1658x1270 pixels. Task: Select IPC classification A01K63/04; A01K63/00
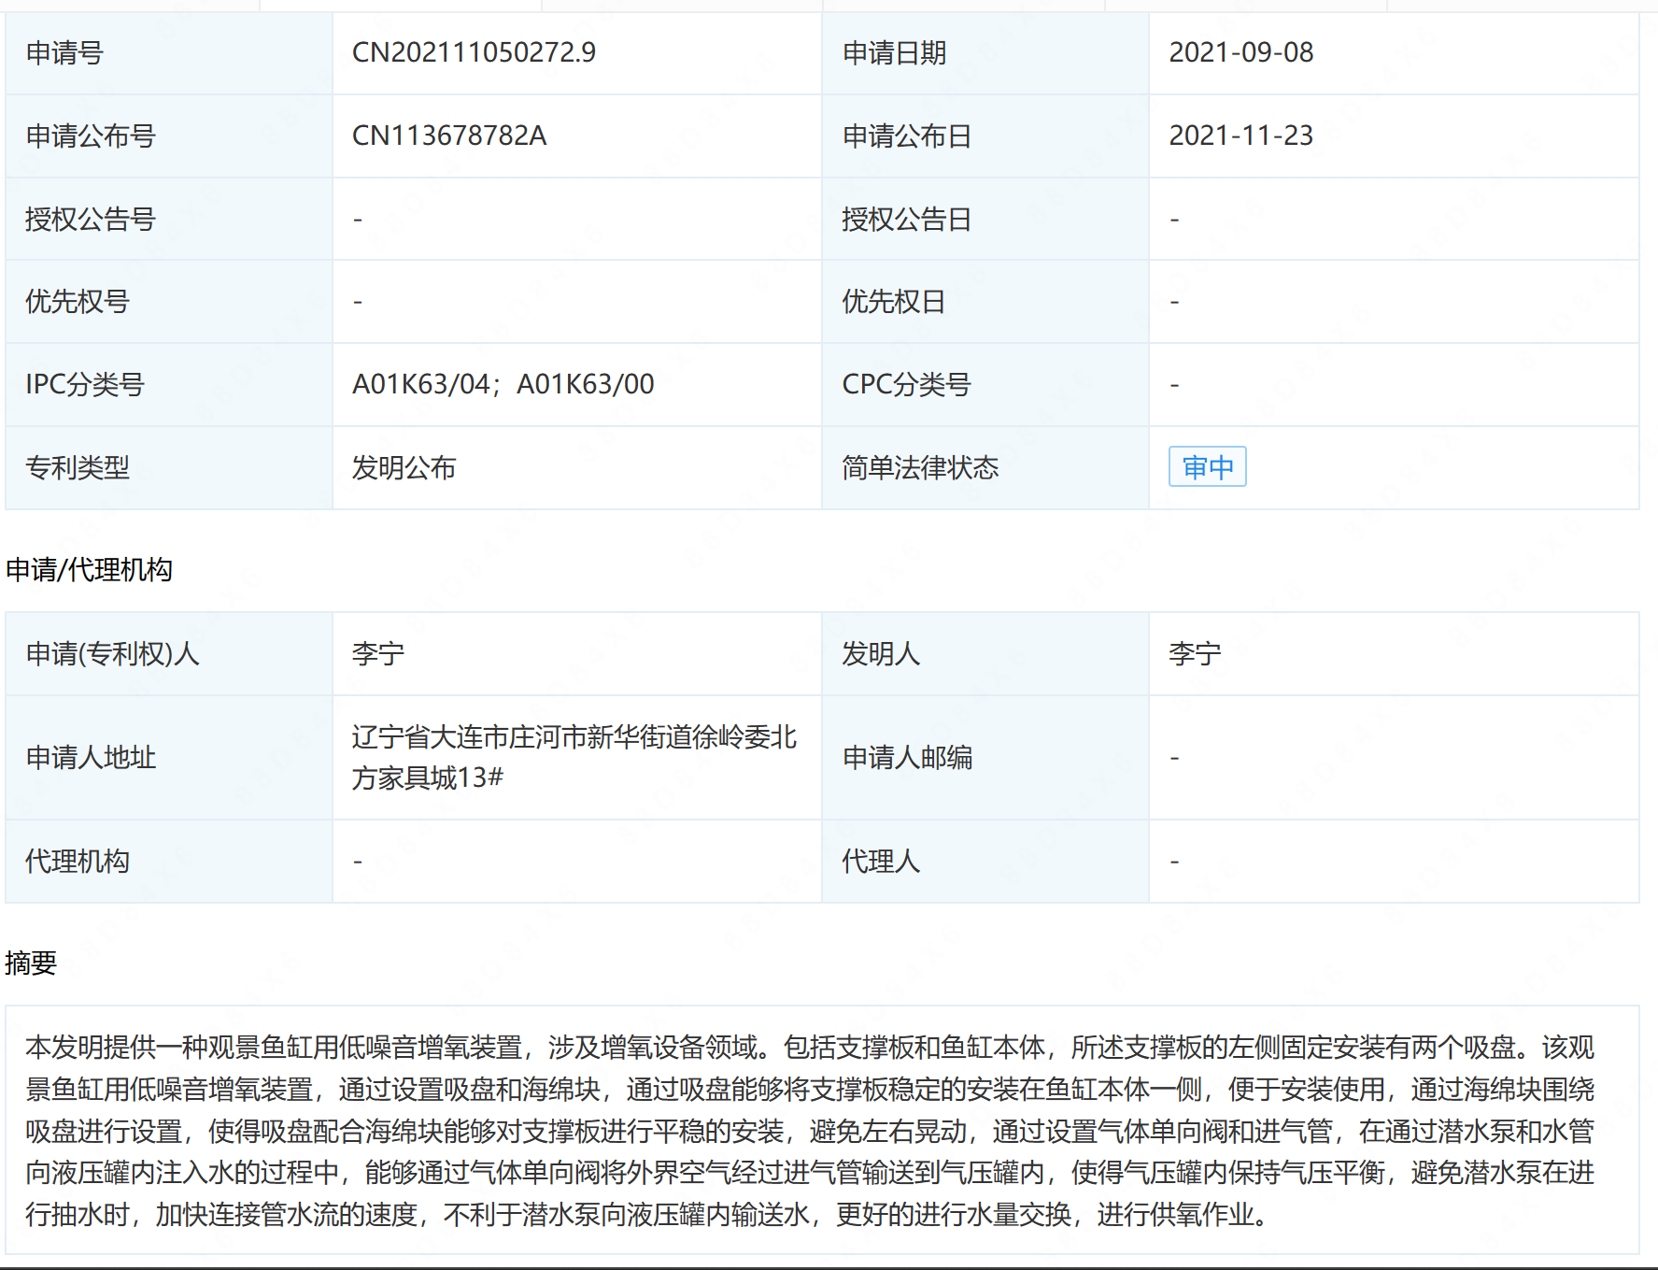click(x=503, y=384)
